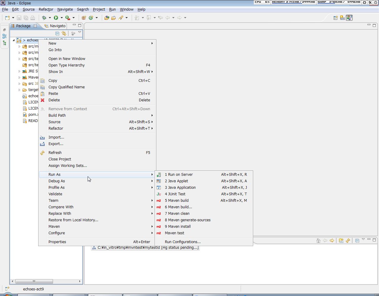Open bottom panel view menu triangle
This screenshot has width=379, height=296.
click(363, 239)
